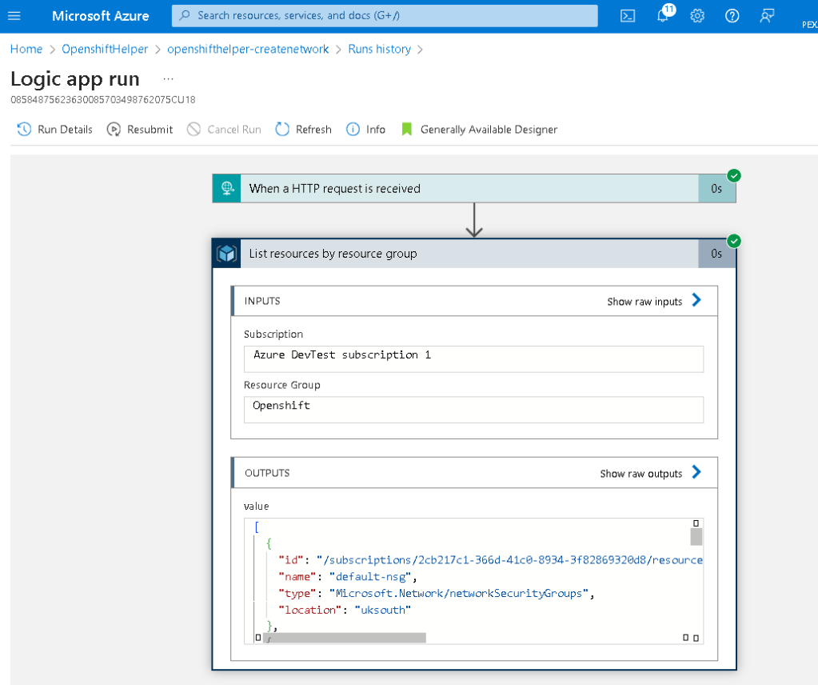The width and height of the screenshot is (818, 685).
Task: Click Info toolbar button
Action: (x=365, y=129)
